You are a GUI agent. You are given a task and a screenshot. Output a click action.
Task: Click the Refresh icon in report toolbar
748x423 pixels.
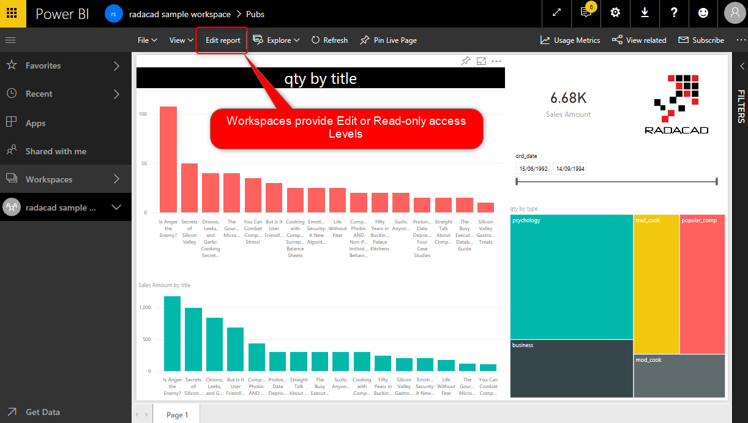point(329,40)
